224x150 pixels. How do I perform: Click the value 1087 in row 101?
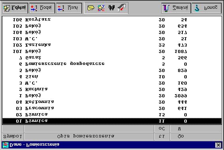click(181, 51)
